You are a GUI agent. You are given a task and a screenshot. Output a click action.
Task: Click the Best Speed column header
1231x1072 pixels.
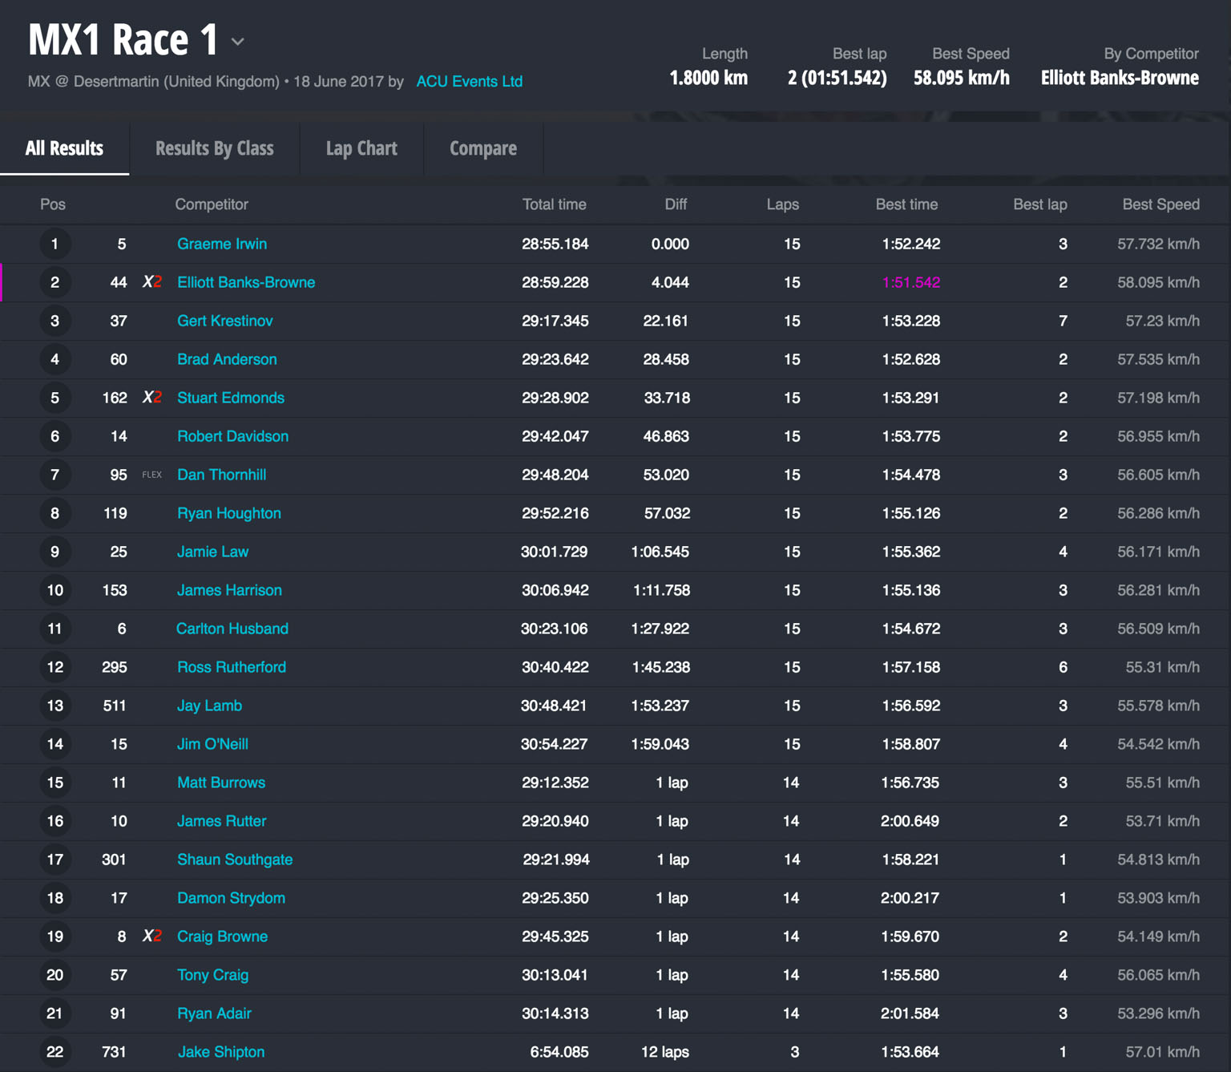pos(1160,204)
